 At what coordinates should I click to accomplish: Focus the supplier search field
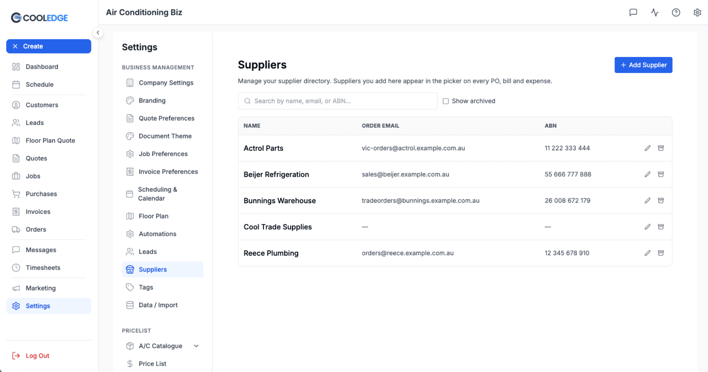tap(338, 101)
